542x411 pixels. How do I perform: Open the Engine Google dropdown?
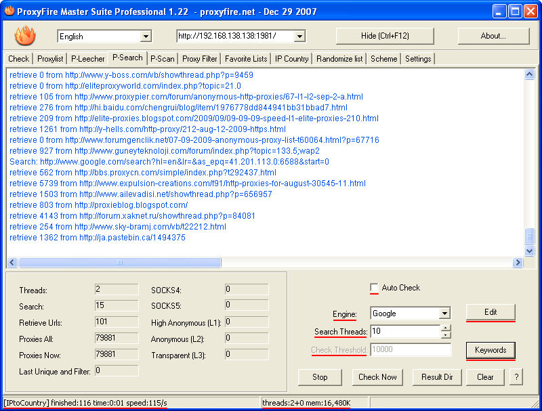click(x=444, y=313)
